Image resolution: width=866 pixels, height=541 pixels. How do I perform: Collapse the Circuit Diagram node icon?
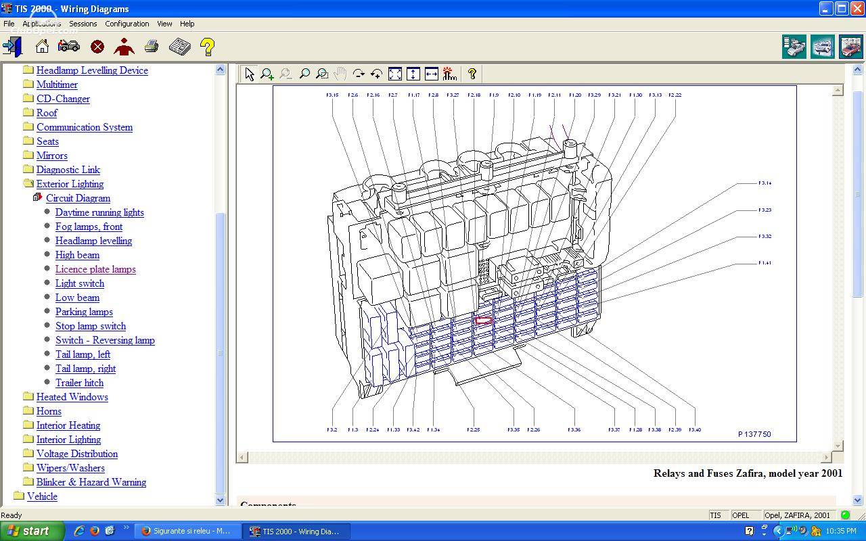(x=37, y=197)
